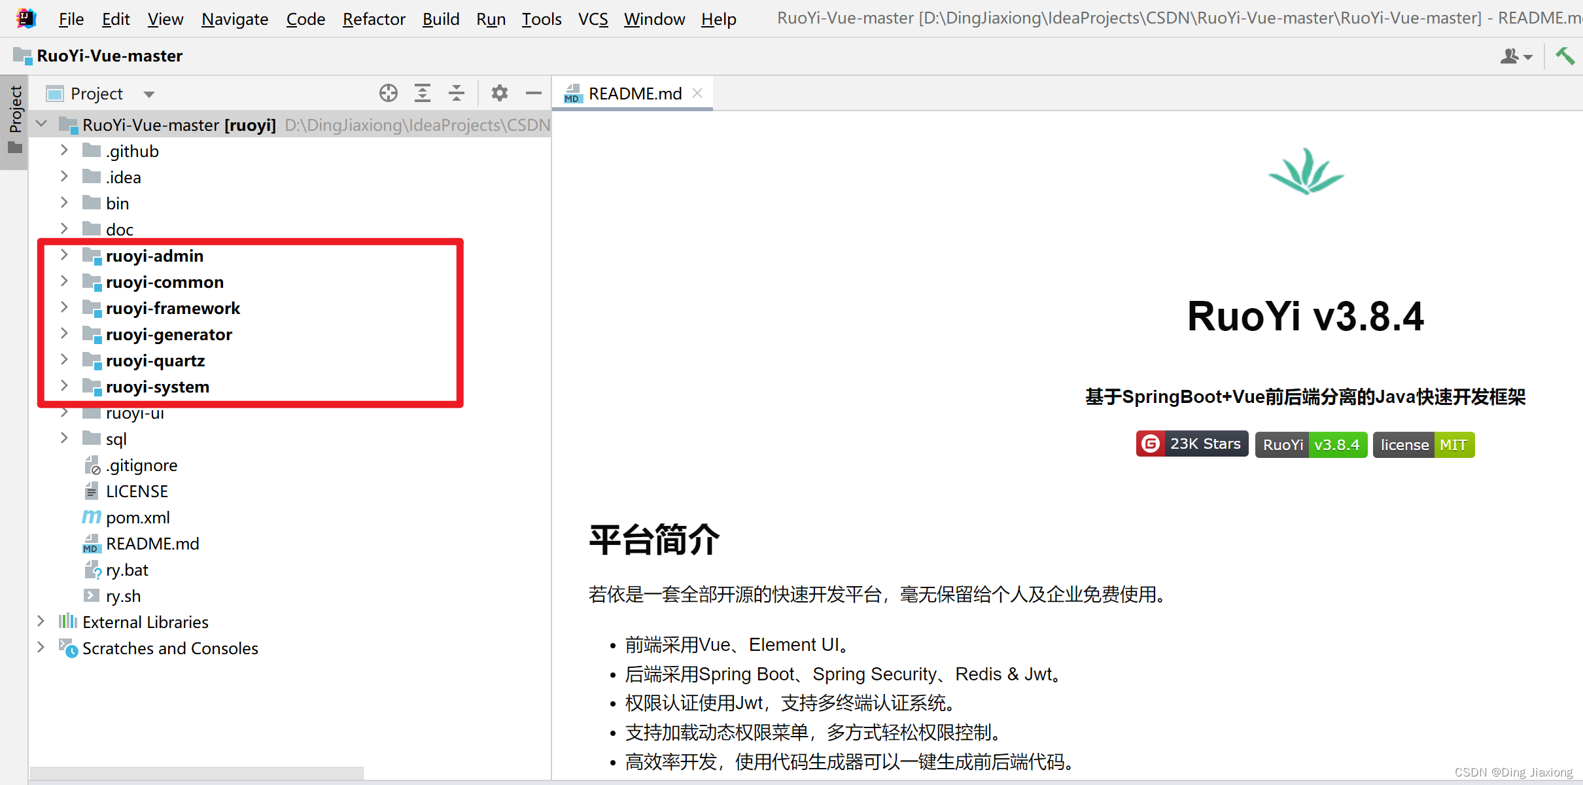Open the user account icon menu
The image size is (1583, 785).
pos(1516,56)
